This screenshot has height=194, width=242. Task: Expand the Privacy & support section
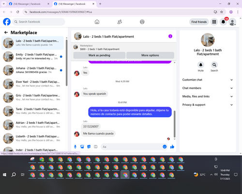pyautogui.click(x=208, y=105)
